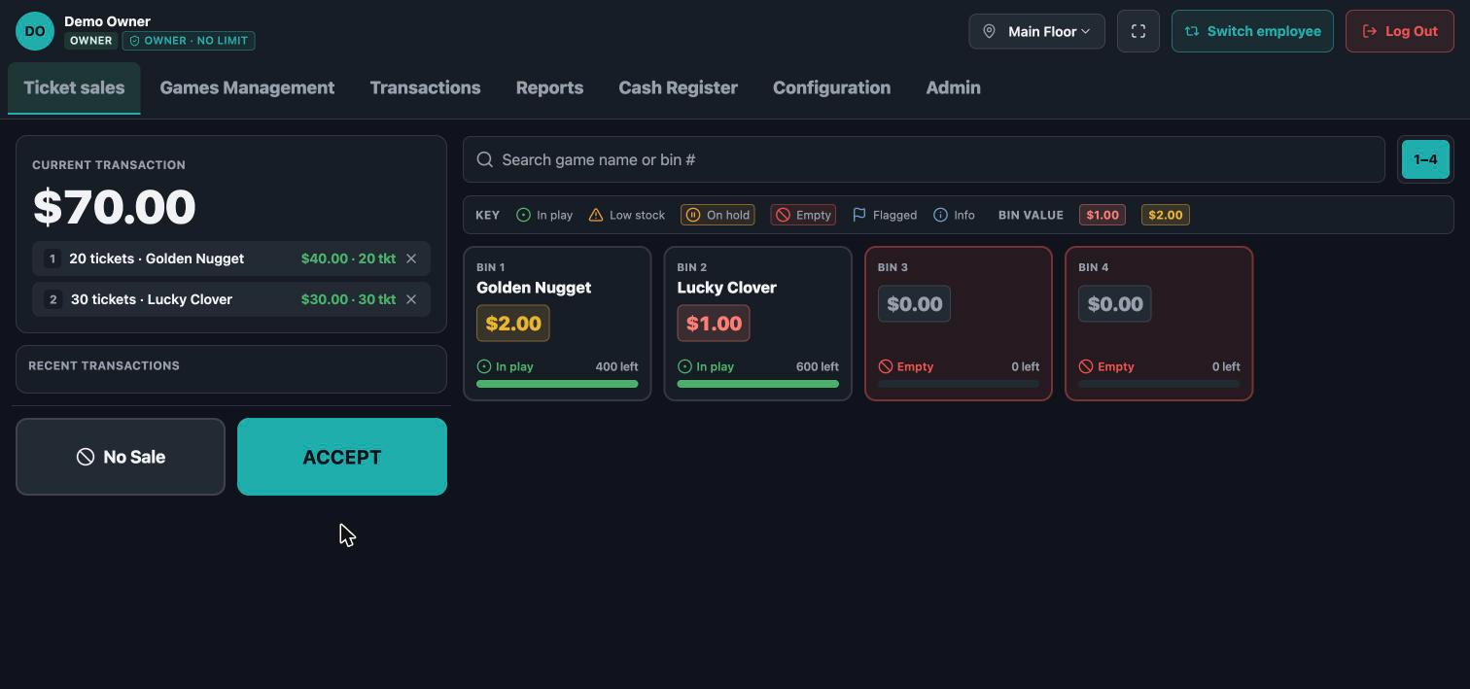Click the search magnifier icon
Screen dimensions: 1470x689
(484, 159)
